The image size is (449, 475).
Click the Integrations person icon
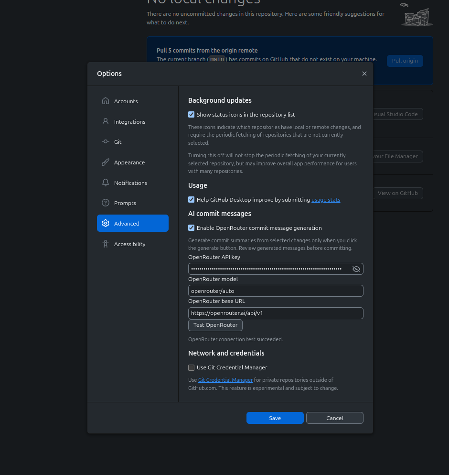[106, 121]
